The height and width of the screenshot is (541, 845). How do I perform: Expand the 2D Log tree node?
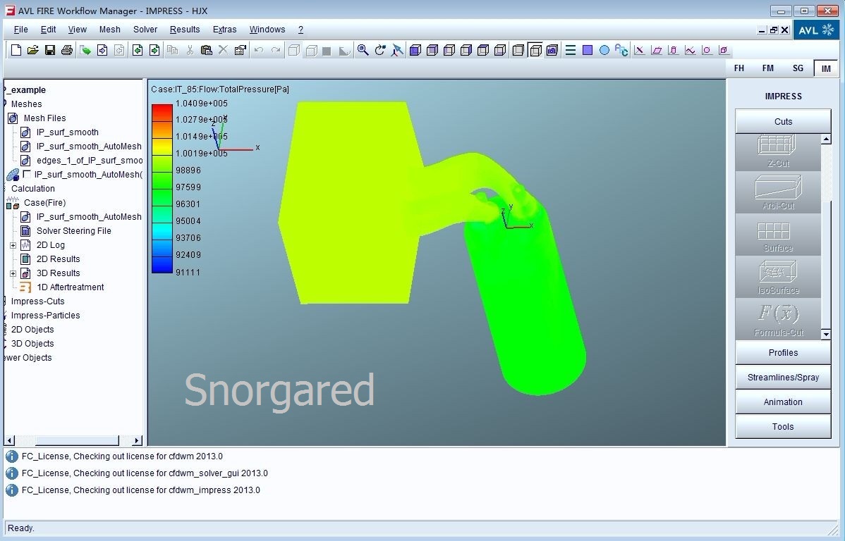pyautogui.click(x=13, y=245)
